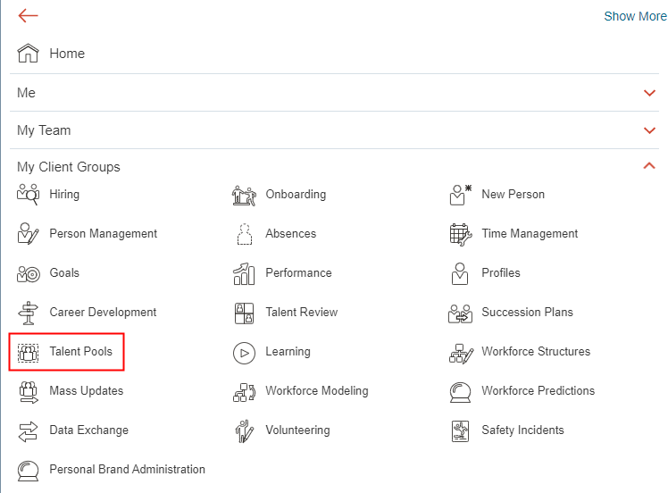Open the Onboarding link text
The image size is (668, 493).
[296, 195]
